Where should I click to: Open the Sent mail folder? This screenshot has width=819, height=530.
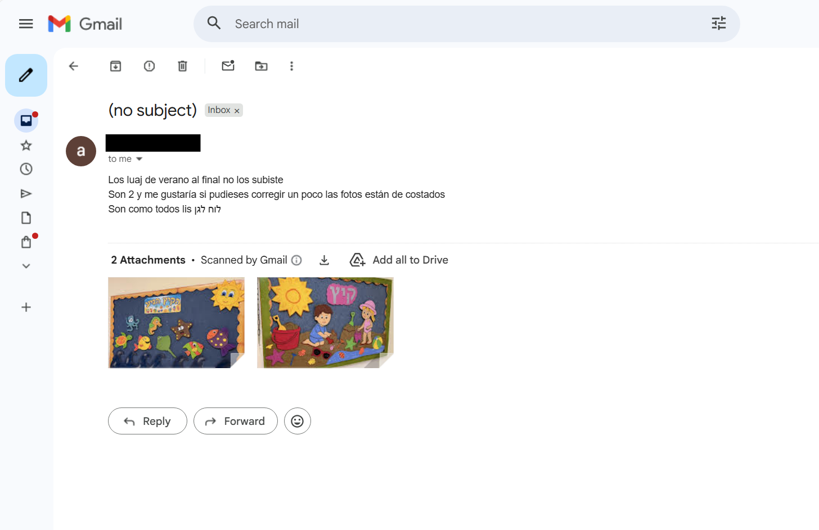click(26, 193)
